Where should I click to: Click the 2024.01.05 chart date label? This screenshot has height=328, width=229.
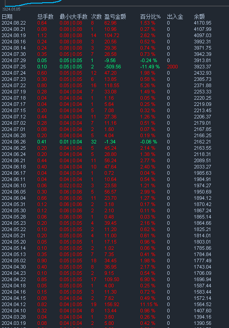[x=12, y=9]
